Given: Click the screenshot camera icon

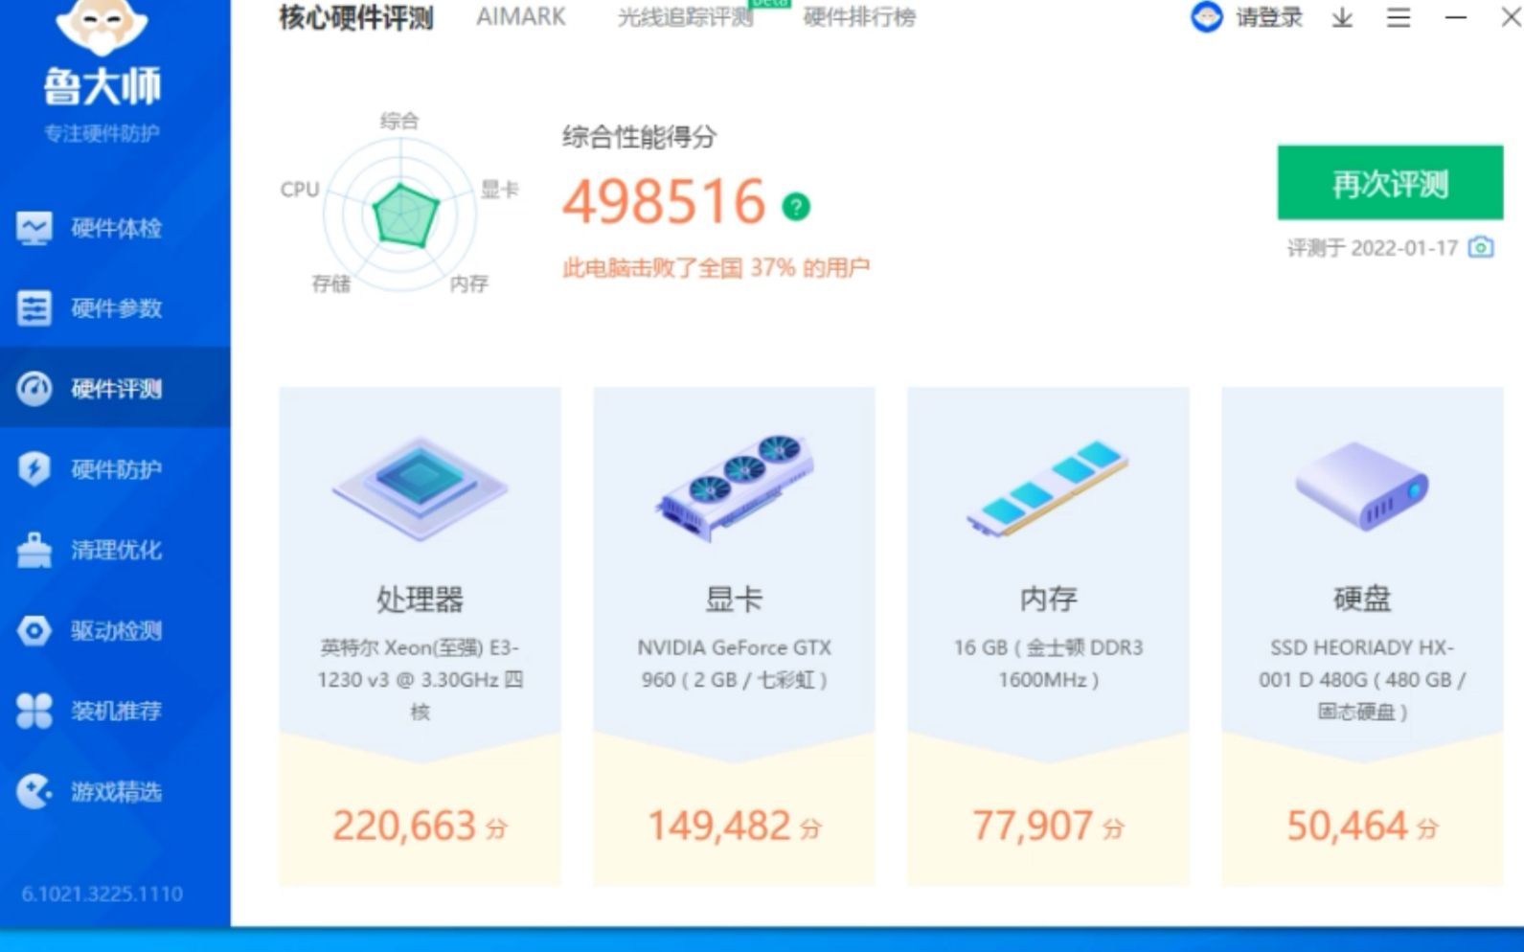Looking at the screenshot, I should tap(1481, 247).
